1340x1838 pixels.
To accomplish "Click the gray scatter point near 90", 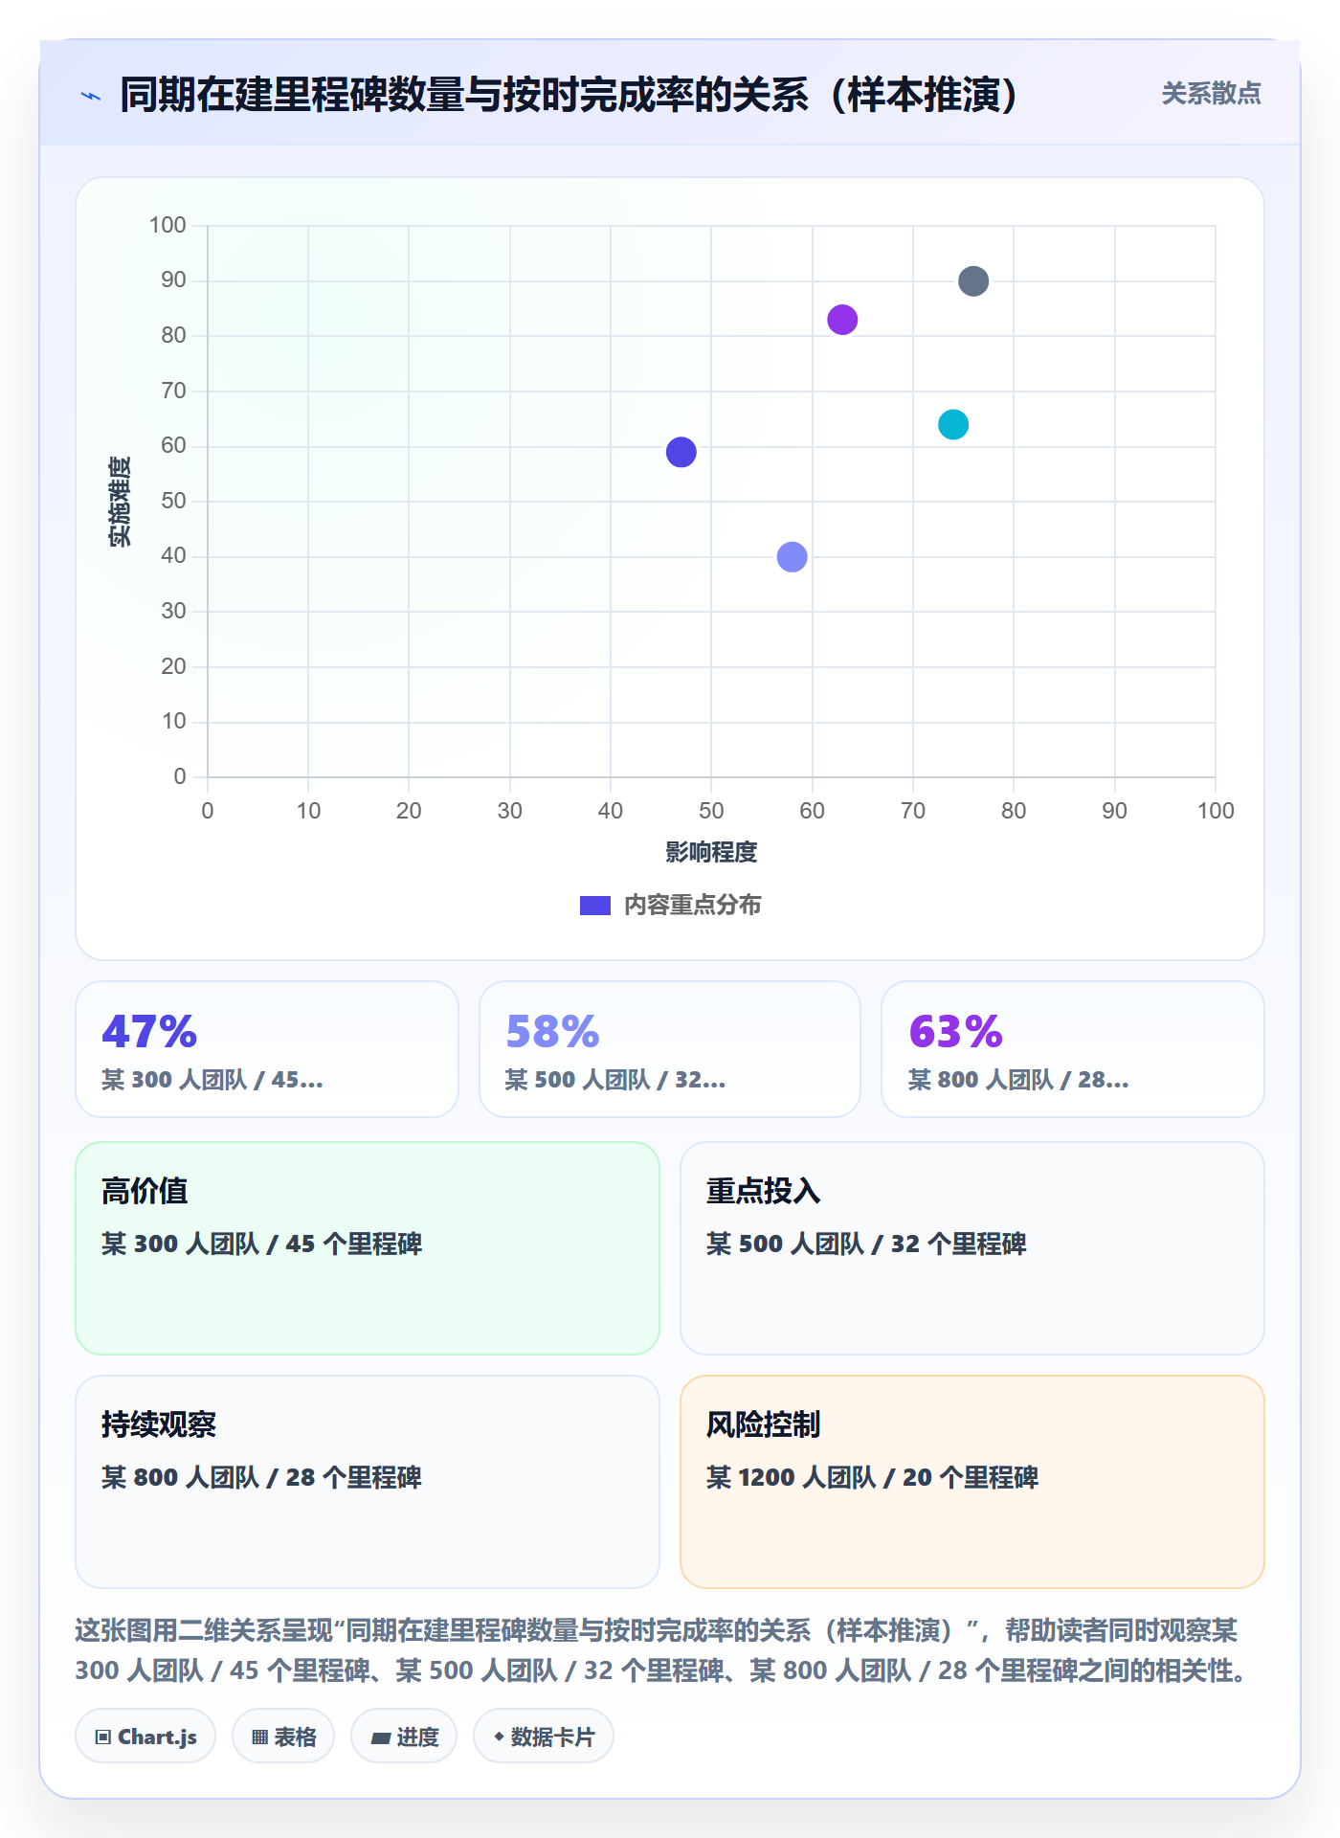I will (x=973, y=281).
